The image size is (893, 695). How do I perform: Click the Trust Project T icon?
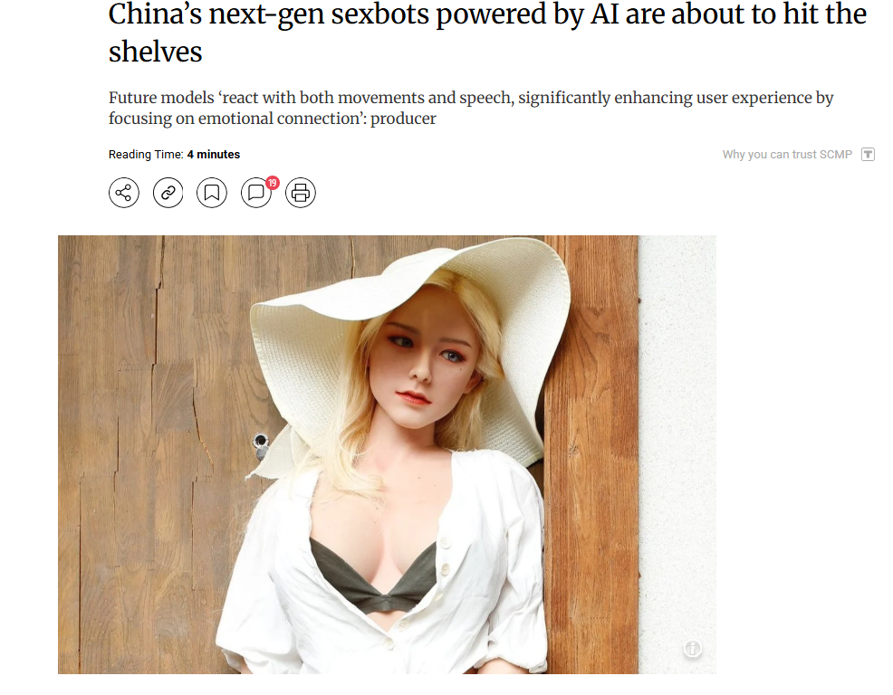[868, 154]
